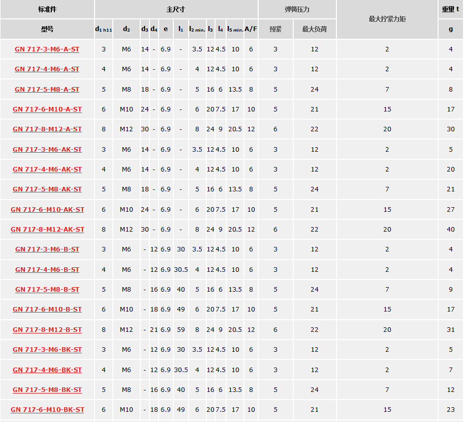Click the A/F column header

click(251, 29)
